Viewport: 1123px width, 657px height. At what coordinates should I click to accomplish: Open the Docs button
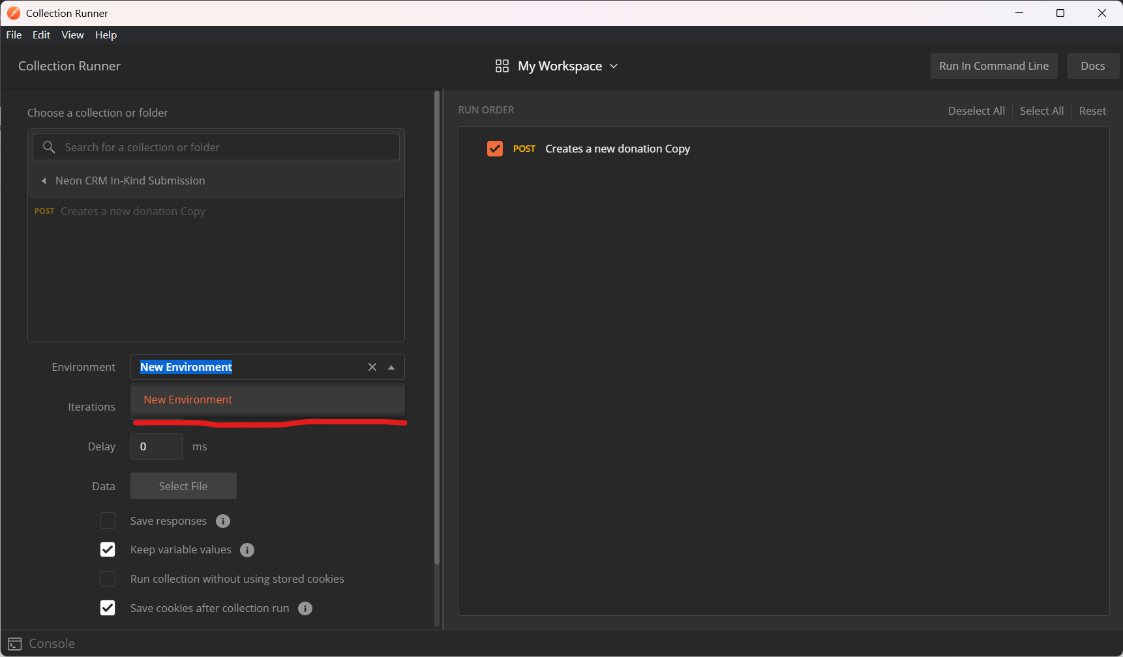pos(1093,66)
